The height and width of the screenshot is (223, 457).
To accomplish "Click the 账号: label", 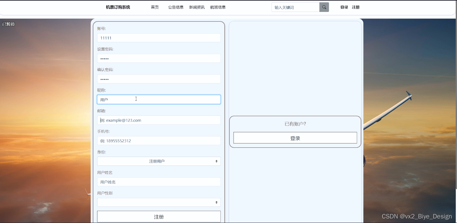I will pos(102,29).
